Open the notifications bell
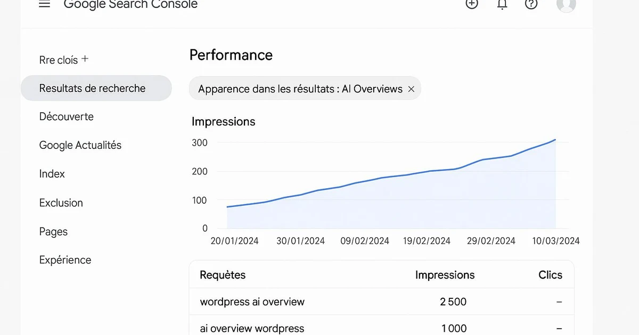Viewport: 639px width, 335px height. click(502, 4)
